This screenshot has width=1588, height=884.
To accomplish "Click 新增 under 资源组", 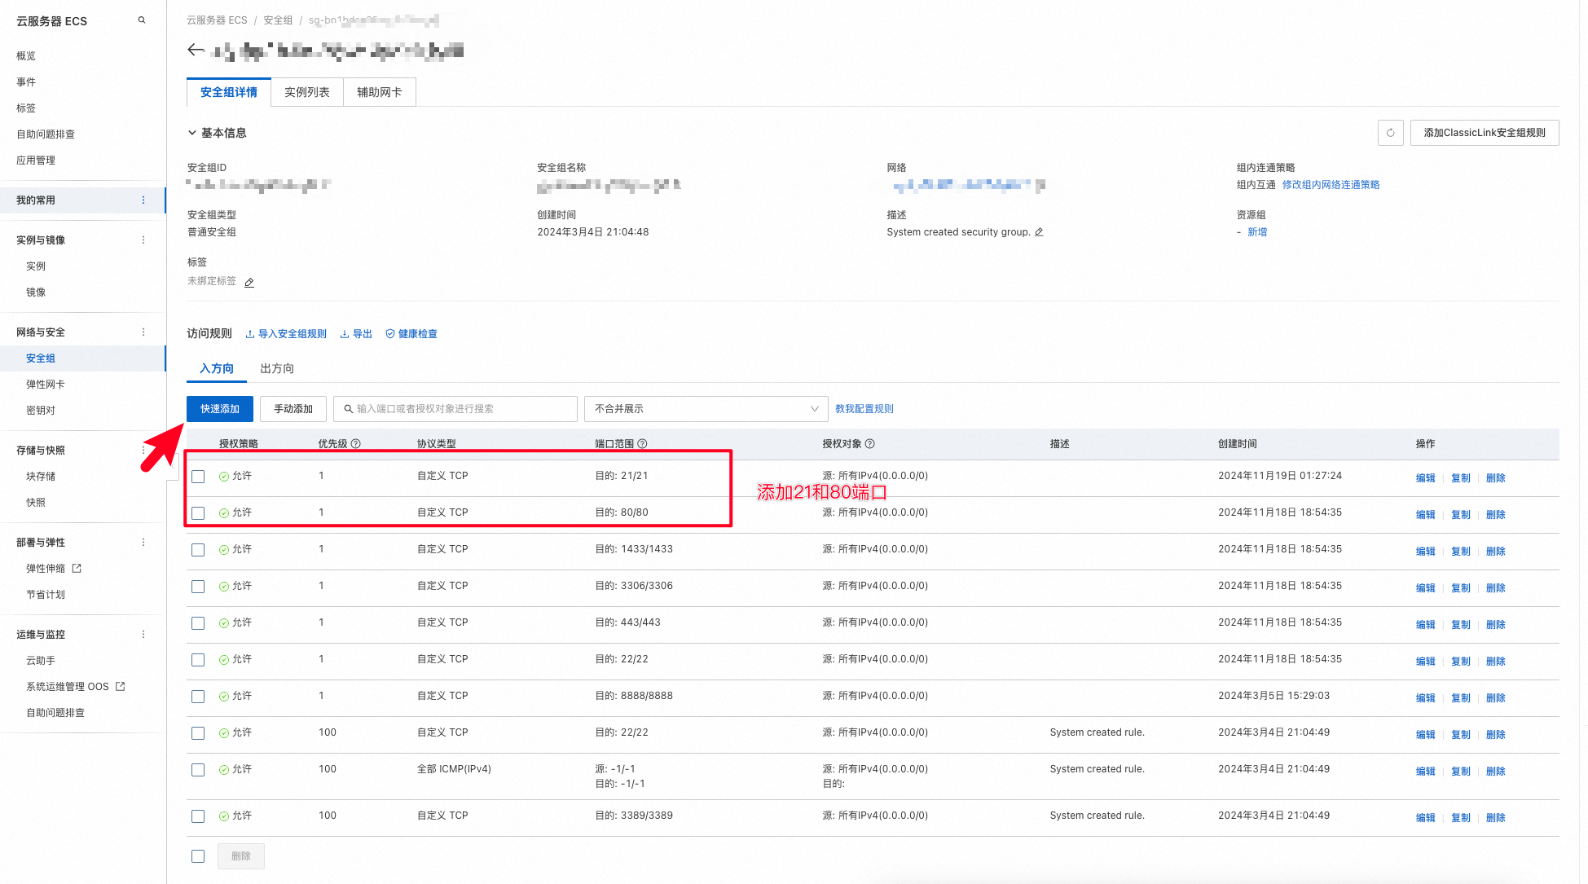I will (x=1257, y=232).
